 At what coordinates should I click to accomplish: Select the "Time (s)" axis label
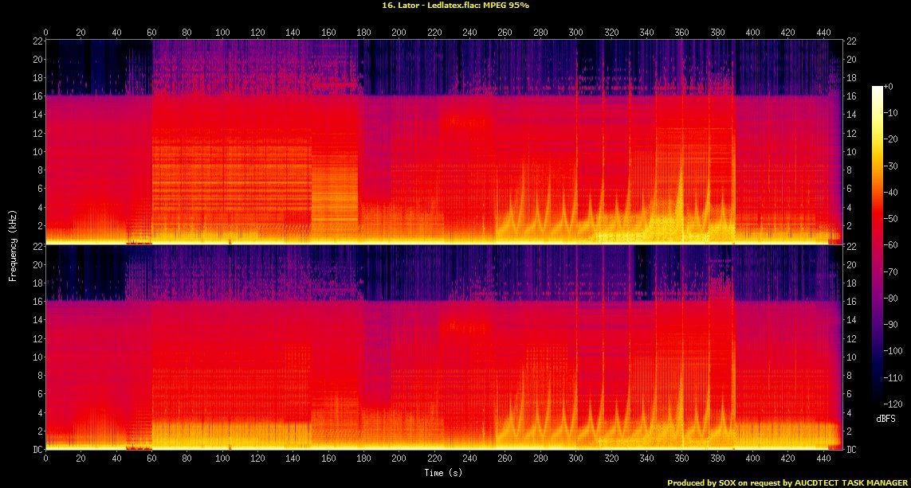click(445, 473)
